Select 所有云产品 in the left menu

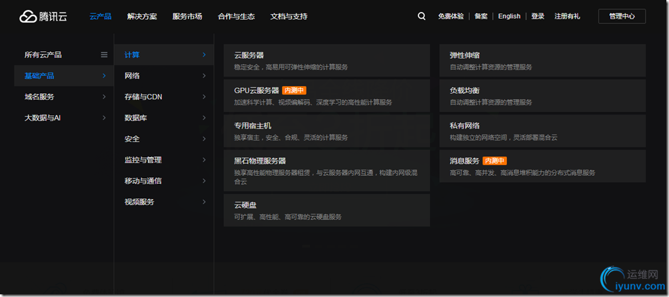tap(43, 55)
